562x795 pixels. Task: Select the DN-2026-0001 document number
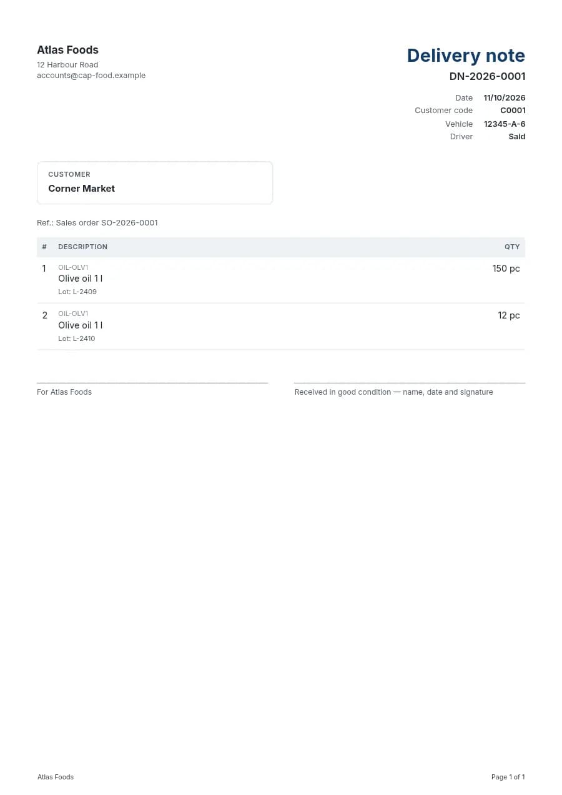tap(487, 76)
